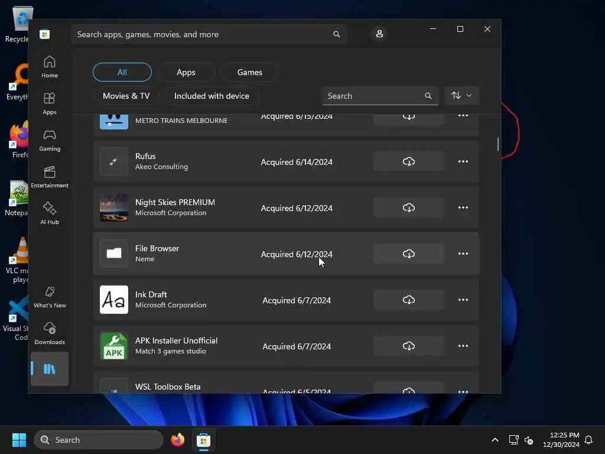
Task: Open AI Hub in the sidebar
Action: [x=50, y=213]
